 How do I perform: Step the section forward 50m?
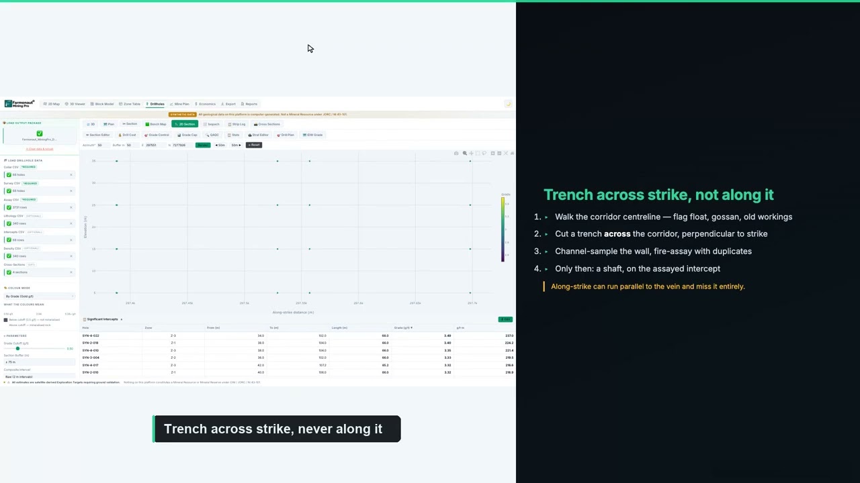coord(236,145)
